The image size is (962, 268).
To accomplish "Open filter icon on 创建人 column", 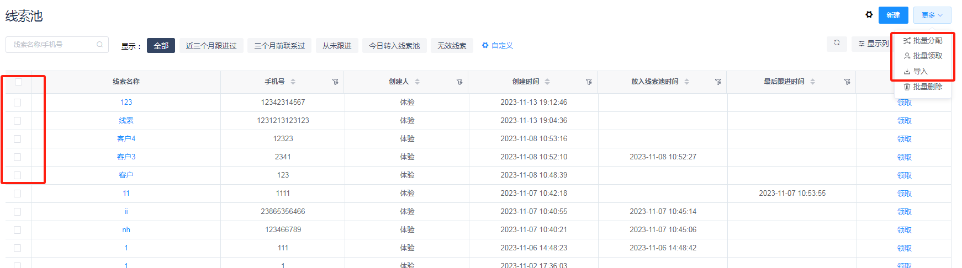I will coord(459,82).
